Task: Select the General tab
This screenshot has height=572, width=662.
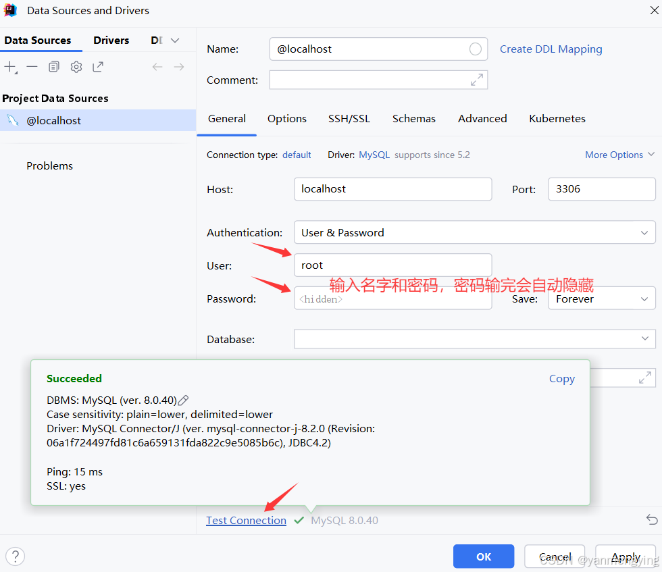Action: point(227,119)
